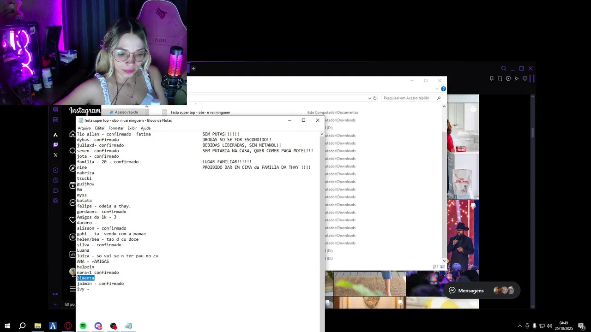
Task: Open Opera GX from the taskbar
Action: tap(68, 326)
